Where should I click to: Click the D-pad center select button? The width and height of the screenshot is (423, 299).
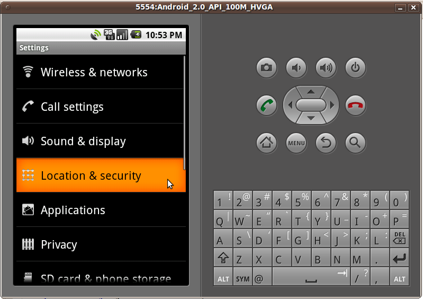(x=311, y=105)
